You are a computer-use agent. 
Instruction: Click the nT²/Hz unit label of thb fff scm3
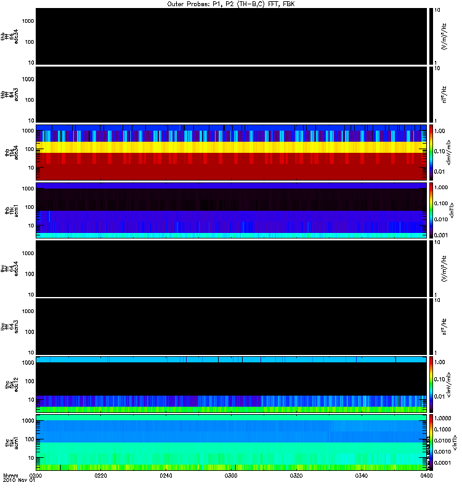click(x=444, y=95)
